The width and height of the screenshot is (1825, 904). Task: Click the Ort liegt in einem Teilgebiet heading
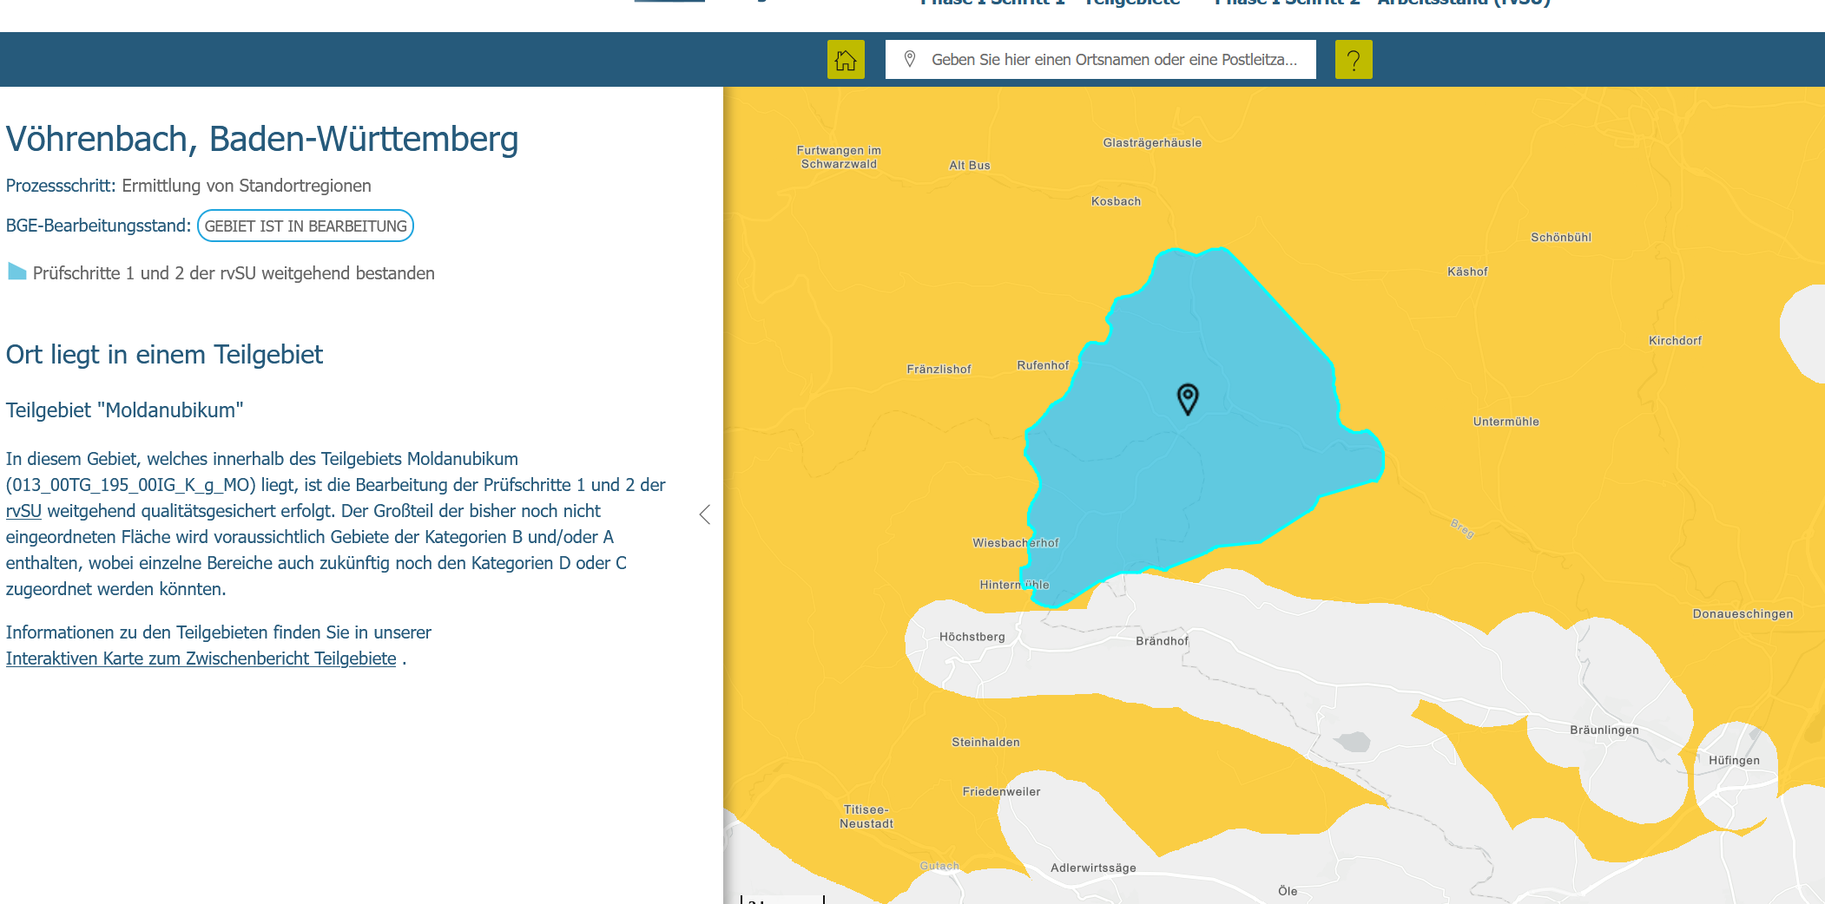(164, 355)
